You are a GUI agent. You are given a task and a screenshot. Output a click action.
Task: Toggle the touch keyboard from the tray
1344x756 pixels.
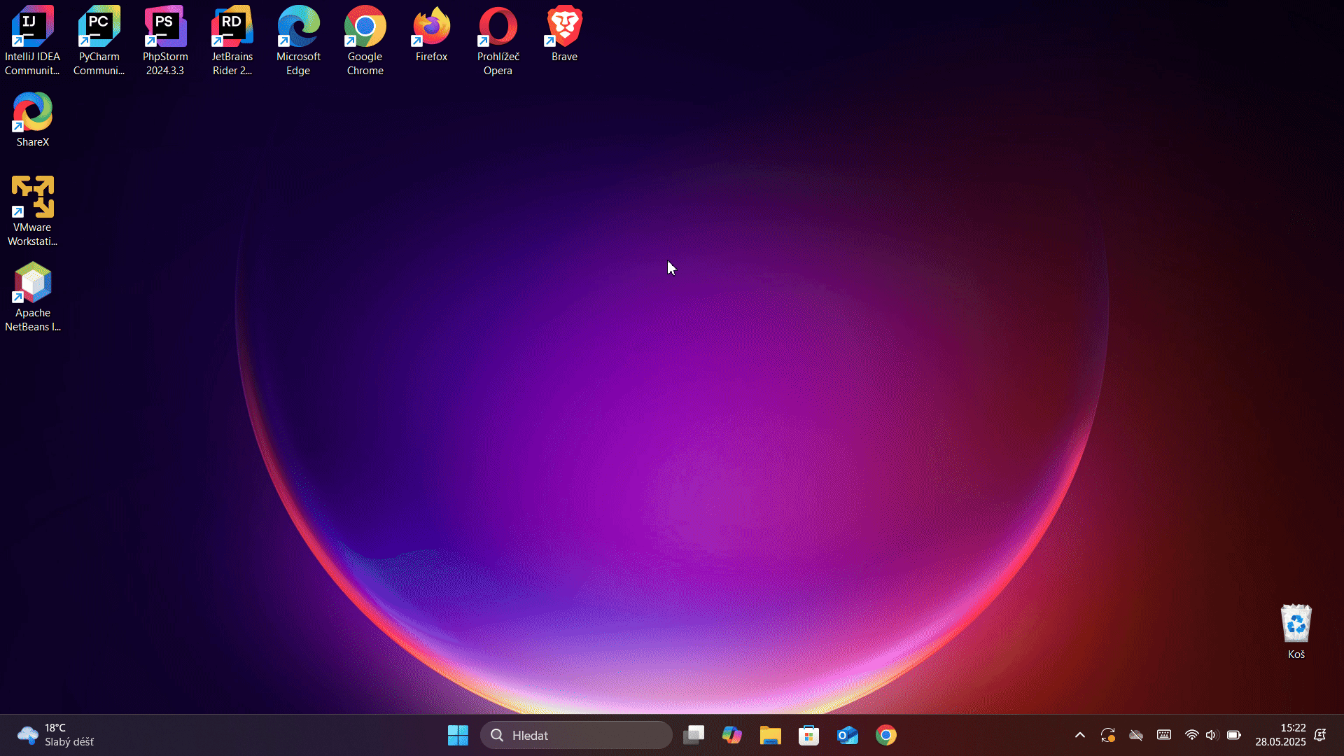coord(1163,735)
